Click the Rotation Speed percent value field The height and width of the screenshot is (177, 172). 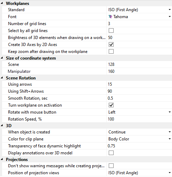[x=139, y=119]
